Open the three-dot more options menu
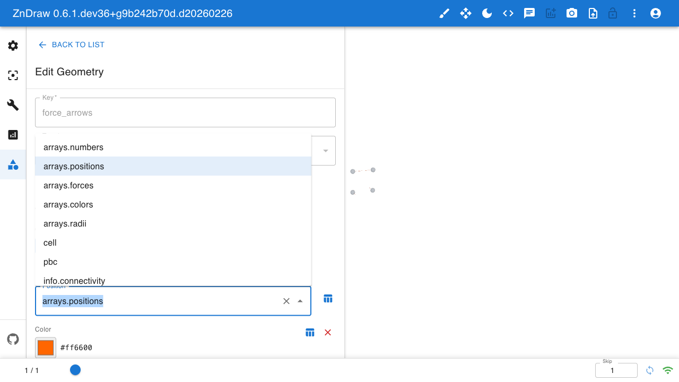This screenshot has width=679, height=382. pyautogui.click(x=634, y=13)
